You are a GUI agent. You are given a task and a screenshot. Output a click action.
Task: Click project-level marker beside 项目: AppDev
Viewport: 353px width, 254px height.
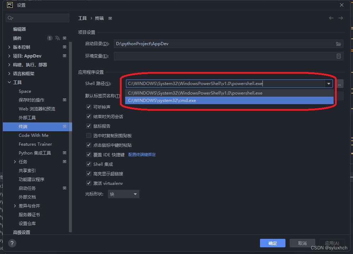click(x=65, y=56)
